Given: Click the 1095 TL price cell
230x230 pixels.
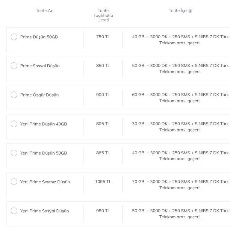Looking at the screenshot, I should [x=103, y=182].
